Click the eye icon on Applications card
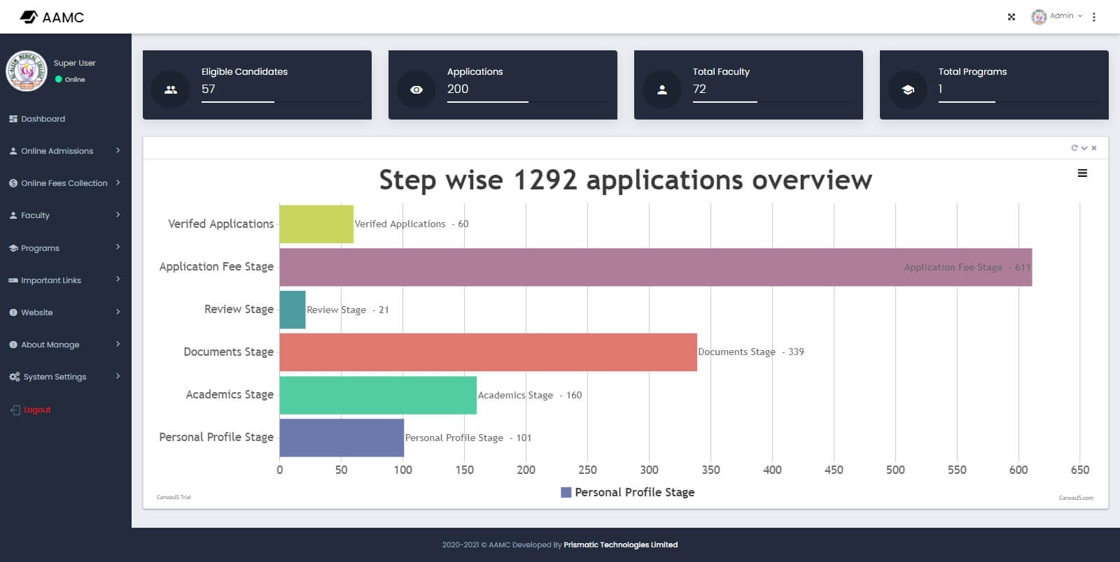Image resolution: width=1120 pixels, height=562 pixels. coord(416,89)
